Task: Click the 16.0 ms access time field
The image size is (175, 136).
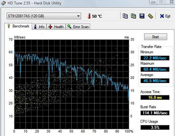Action: 155,97
